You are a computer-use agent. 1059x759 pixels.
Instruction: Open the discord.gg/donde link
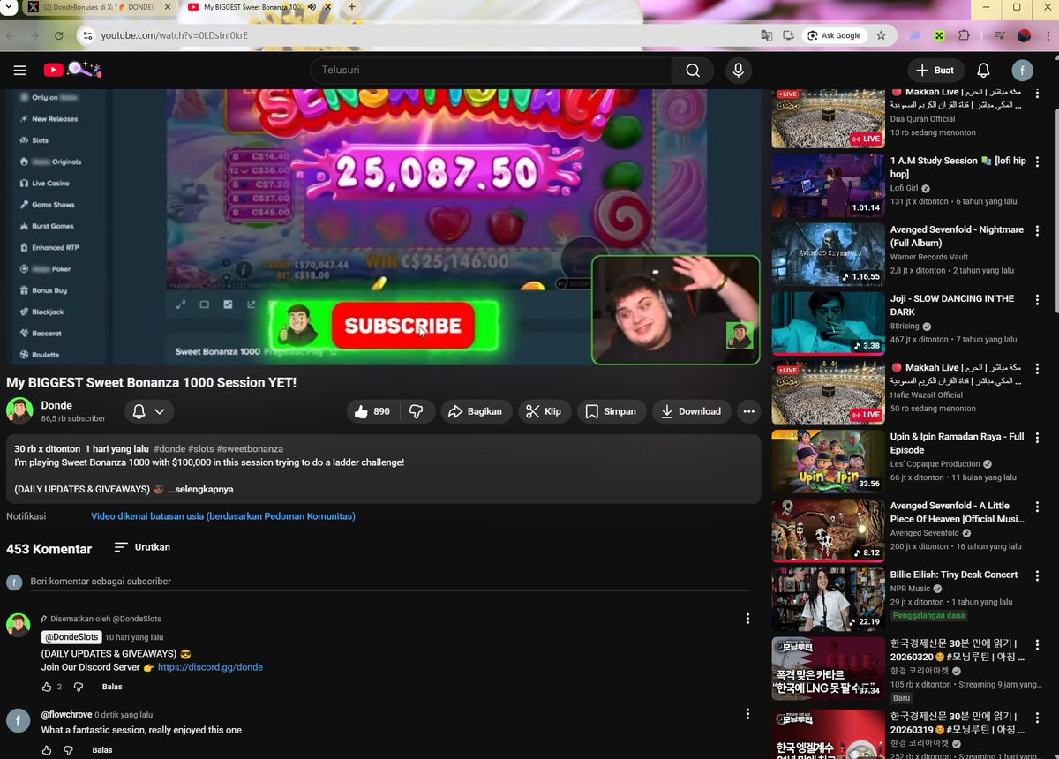click(210, 667)
